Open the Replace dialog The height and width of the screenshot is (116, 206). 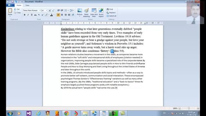coord(111,13)
